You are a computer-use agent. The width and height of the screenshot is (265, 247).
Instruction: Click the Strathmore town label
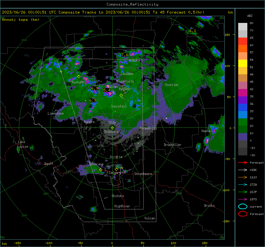(x=143, y=174)
